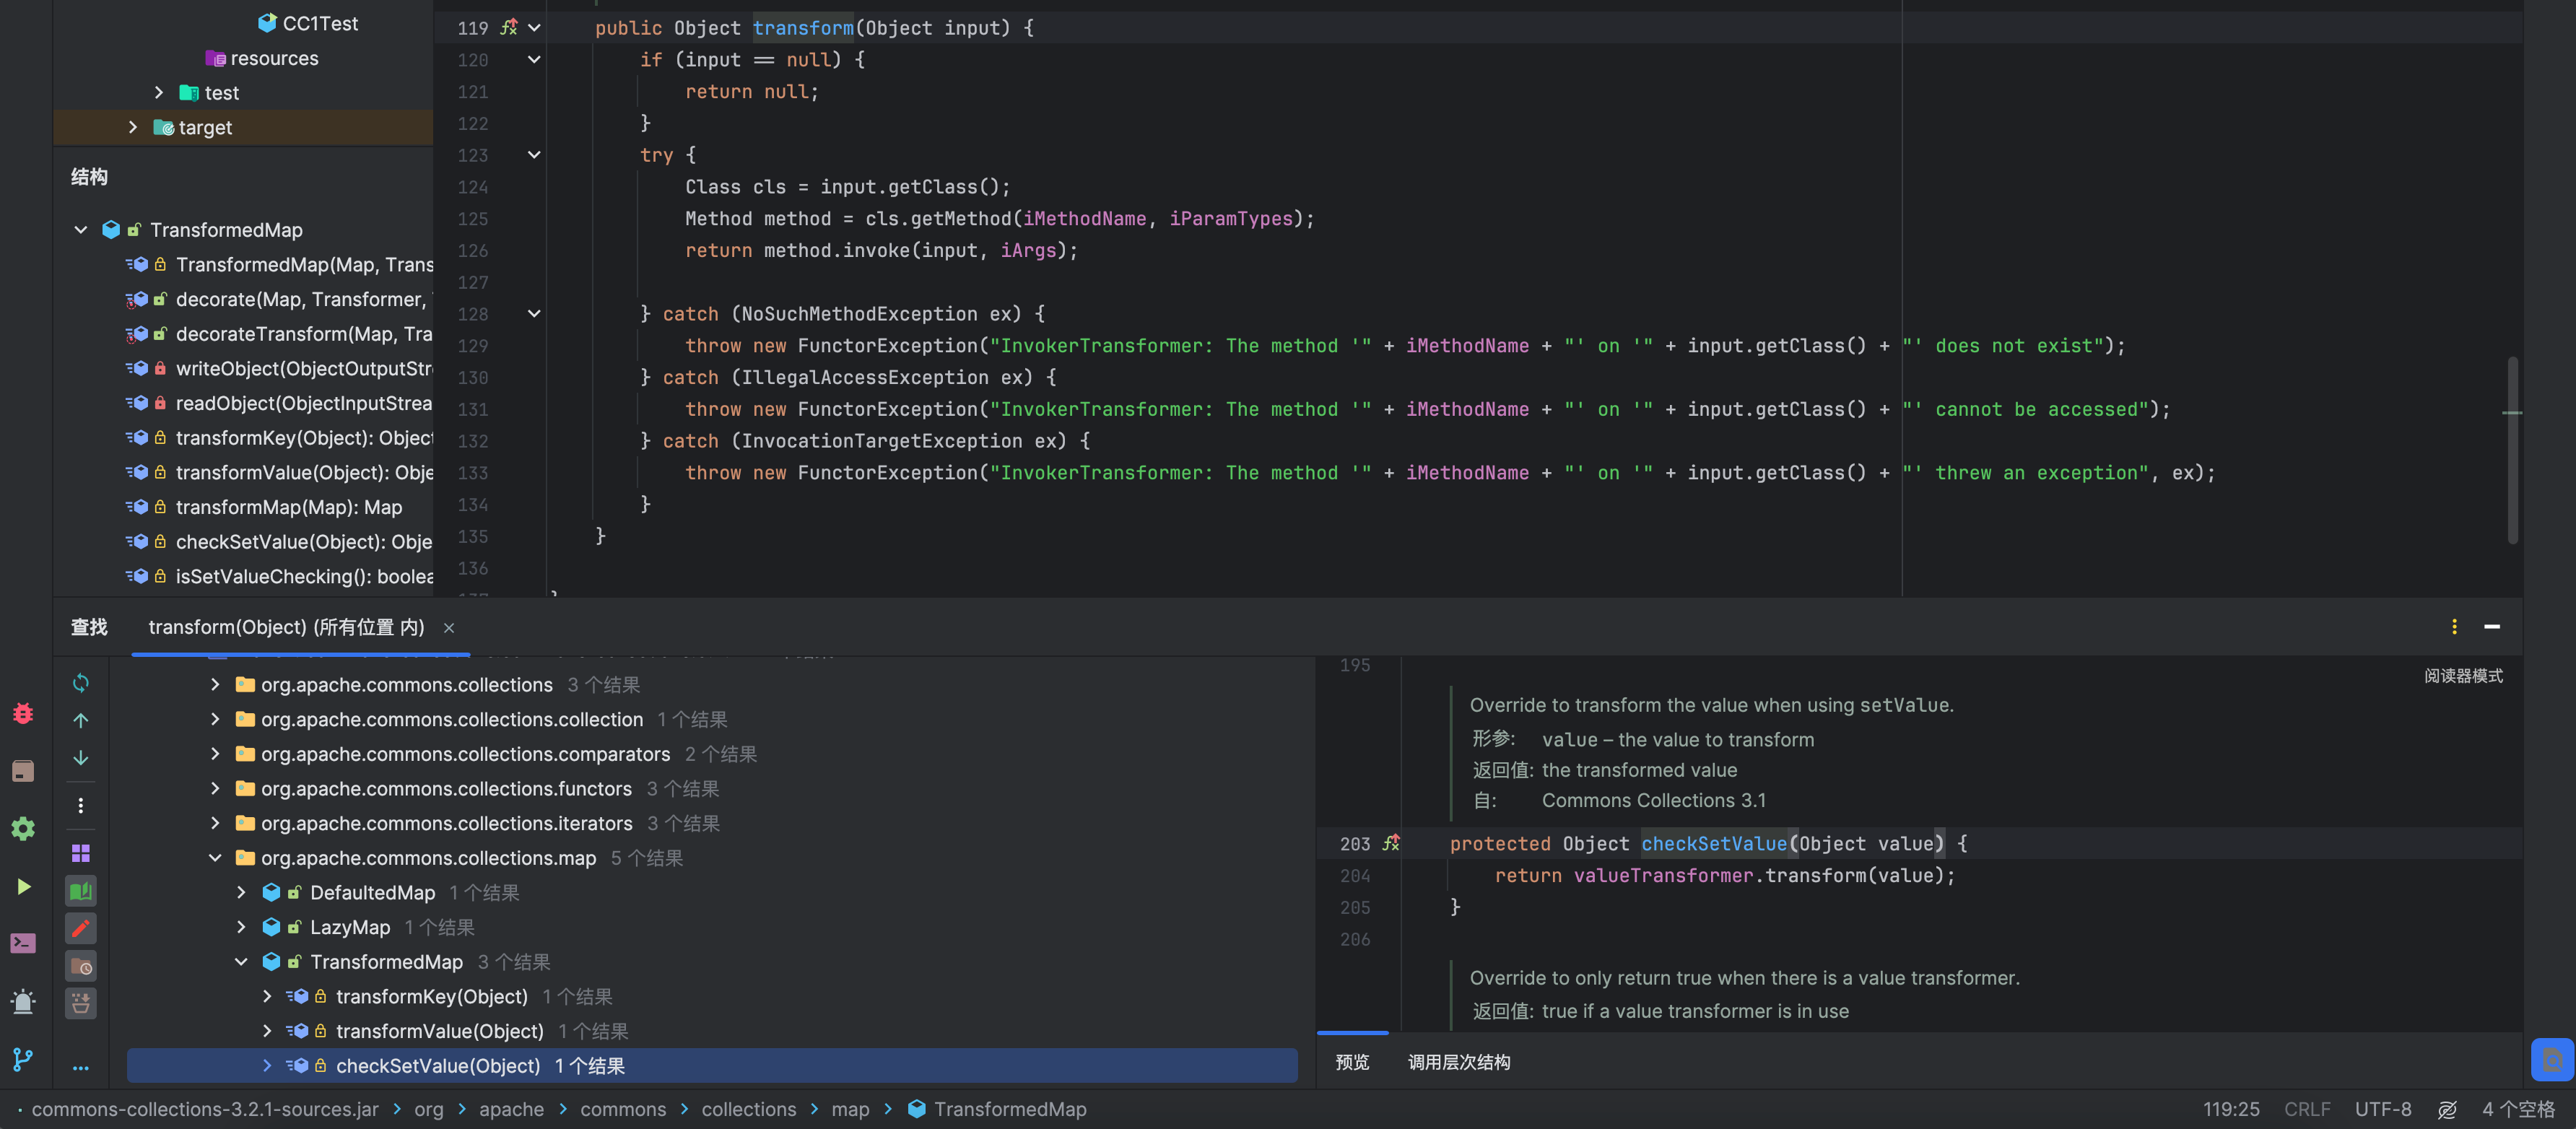The image size is (2576, 1129).
Task: Open the Debug bug tool window
Action: [23, 713]
